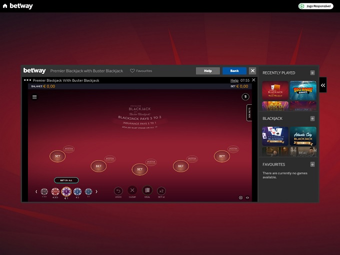Open the hamburger menu in the game

pos(34,97)
